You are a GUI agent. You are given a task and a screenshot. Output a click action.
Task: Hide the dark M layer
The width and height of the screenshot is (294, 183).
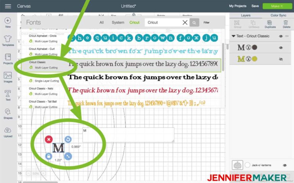pos(281,48)
